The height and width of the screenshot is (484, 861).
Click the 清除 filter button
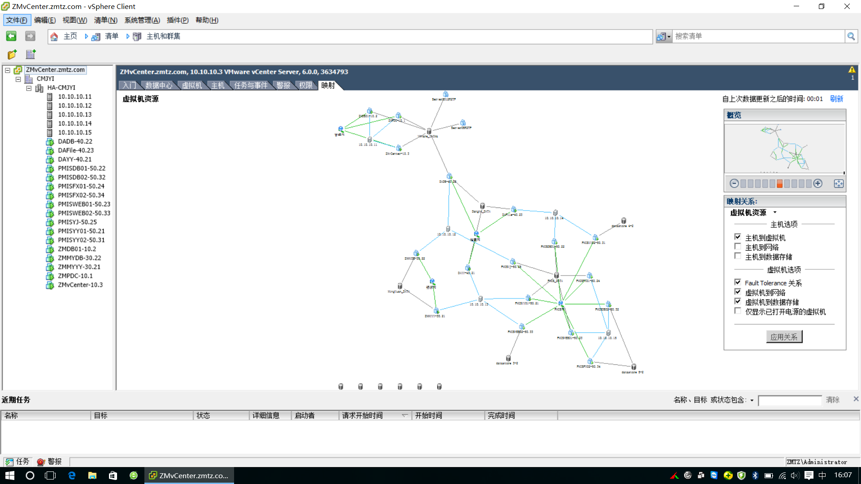pos(833,400)
